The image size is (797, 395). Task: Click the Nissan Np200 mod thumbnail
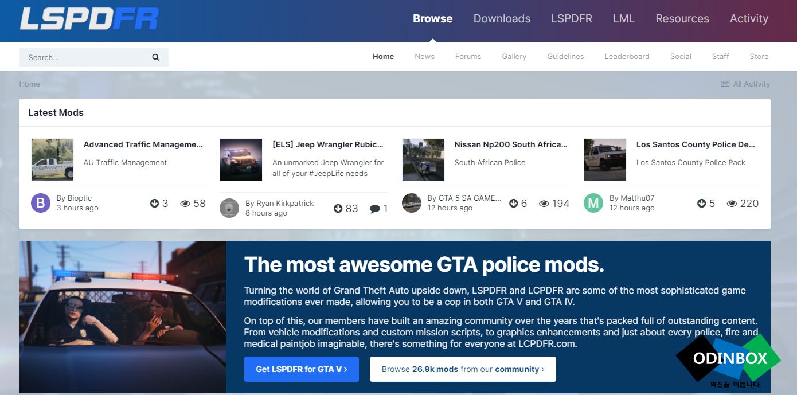423,159
